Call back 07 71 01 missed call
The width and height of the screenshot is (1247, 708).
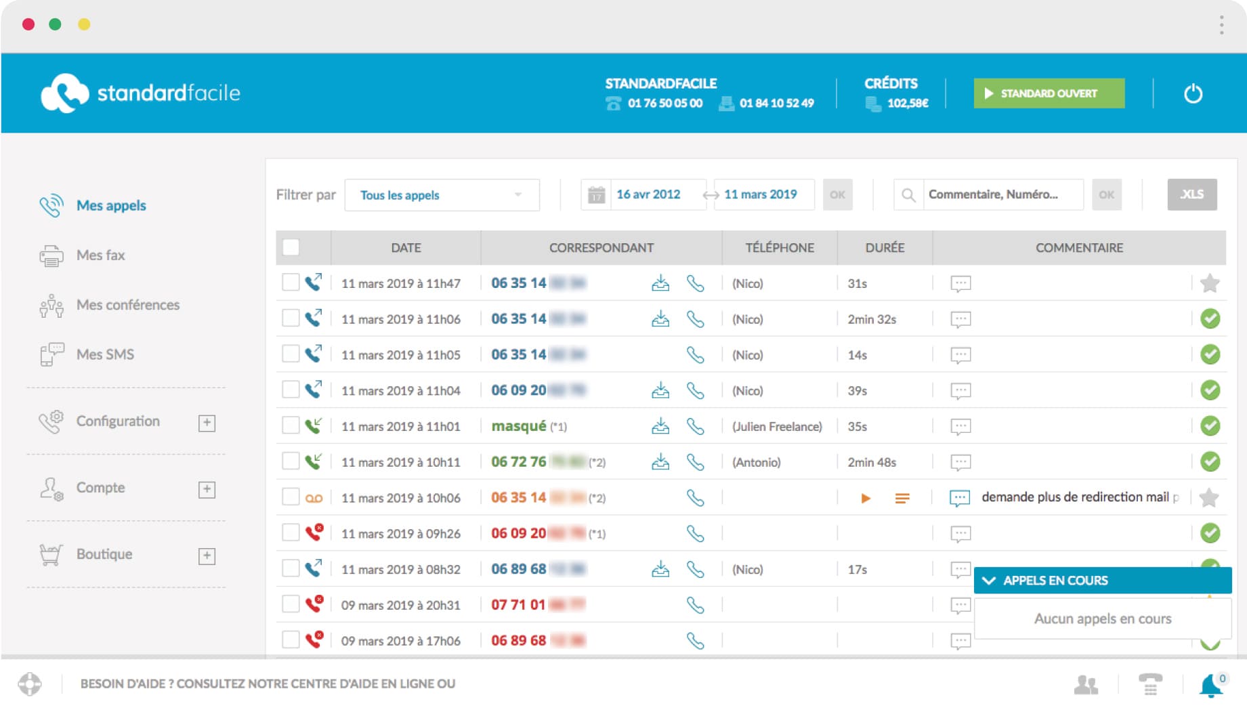[696, 605]
